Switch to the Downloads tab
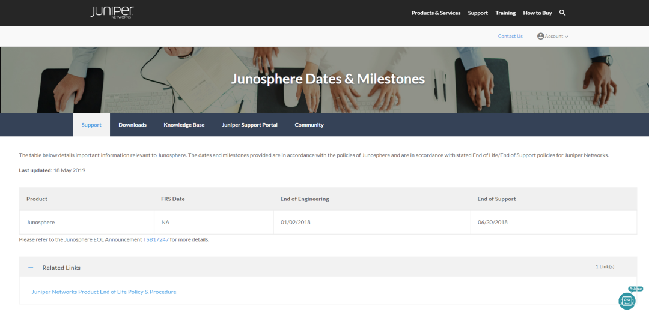This screenshot has height=312, width=649. tap(132, 125)
